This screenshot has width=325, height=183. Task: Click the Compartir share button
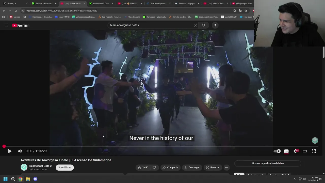[x=170, y=167]
